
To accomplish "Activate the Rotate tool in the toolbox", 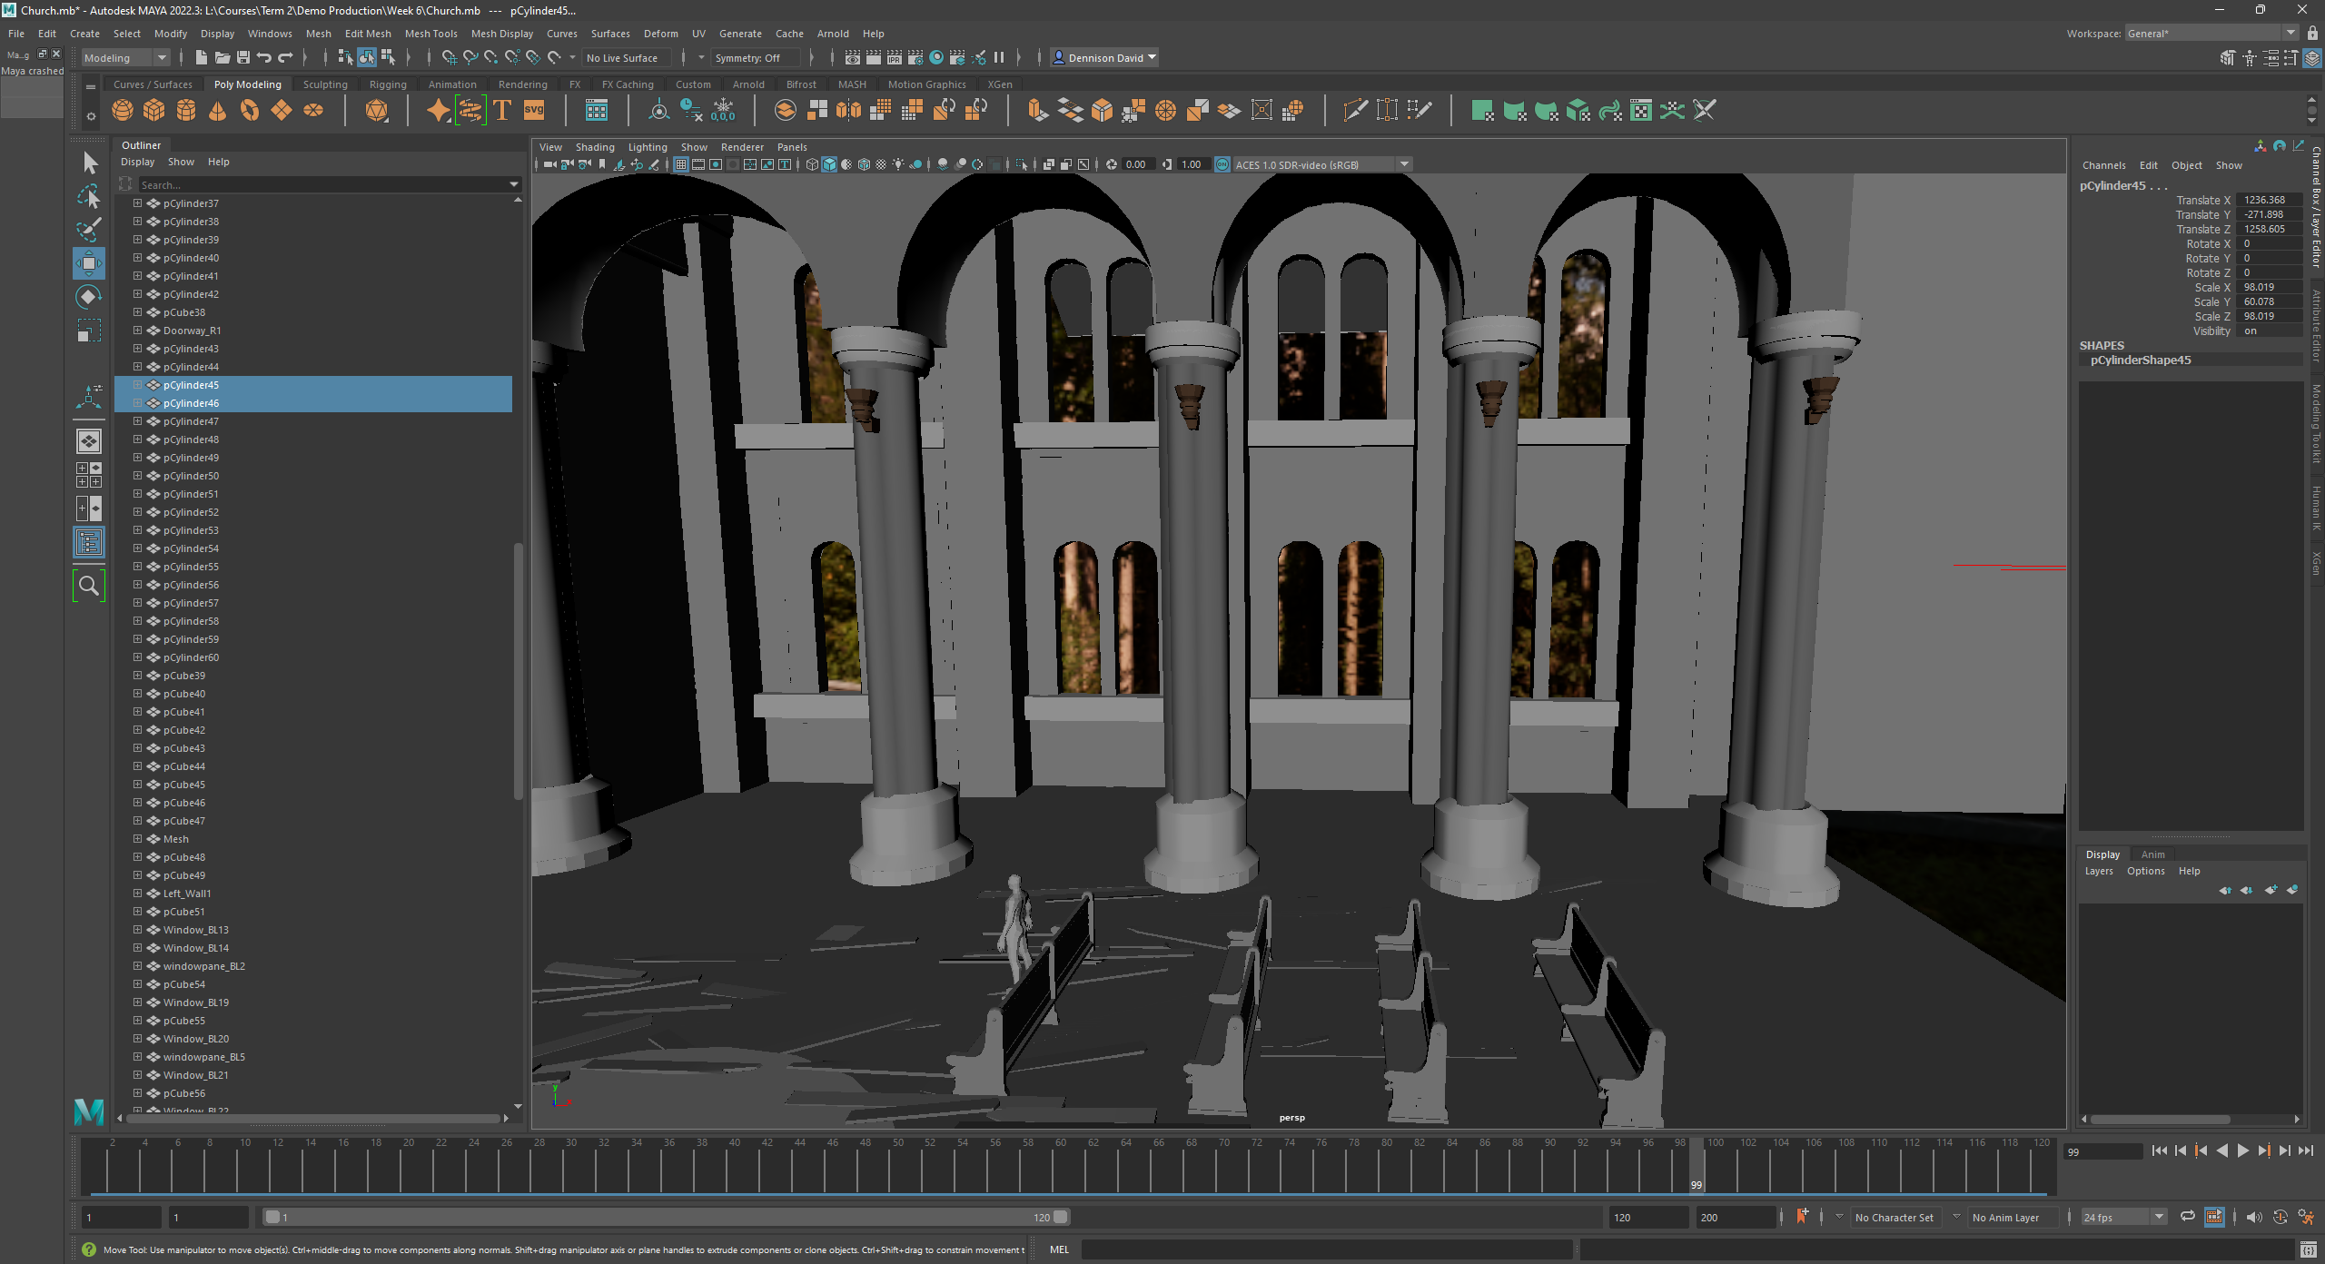I will coord(89,297).
